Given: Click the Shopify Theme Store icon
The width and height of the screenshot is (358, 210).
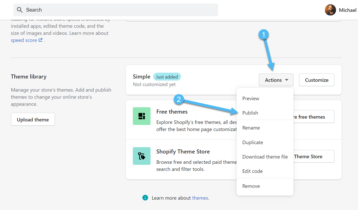Looking at the screenshot, I should (142, 156).
